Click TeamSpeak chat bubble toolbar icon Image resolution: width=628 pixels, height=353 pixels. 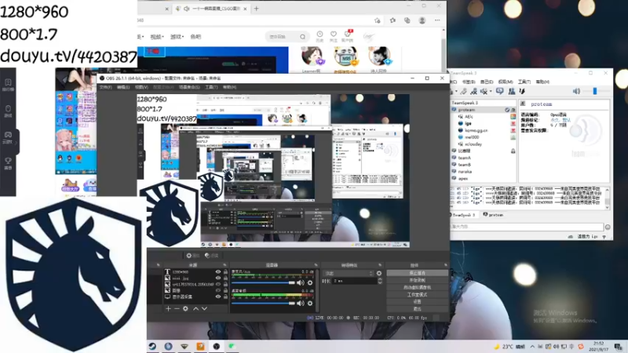(x=500, y=91)
